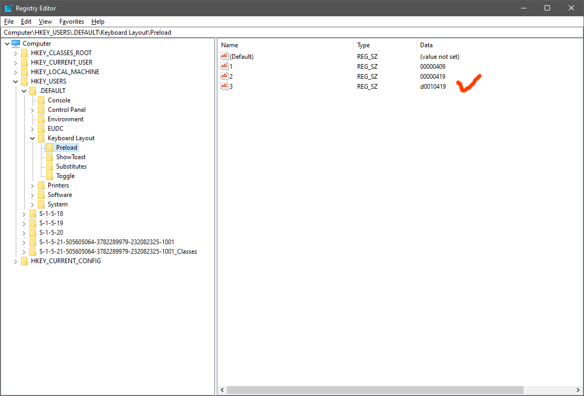584x396 pixels.
Task: Open the Favorites menu
Action: [71, 22]
